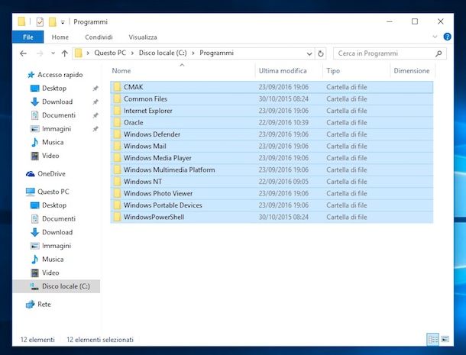Click the New folder quick access icon
This screenshot has width=466, height=355.
tap(52, 22)
